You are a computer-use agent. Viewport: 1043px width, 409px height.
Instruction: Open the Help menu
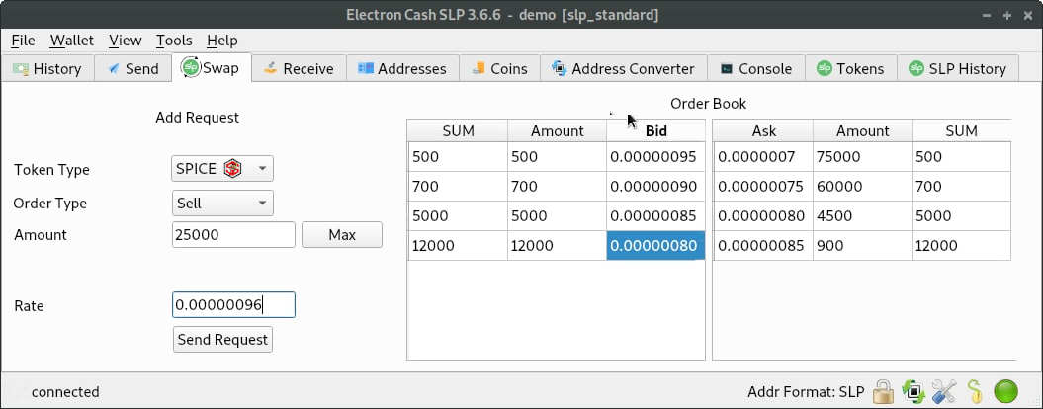[x=222, y=41]
